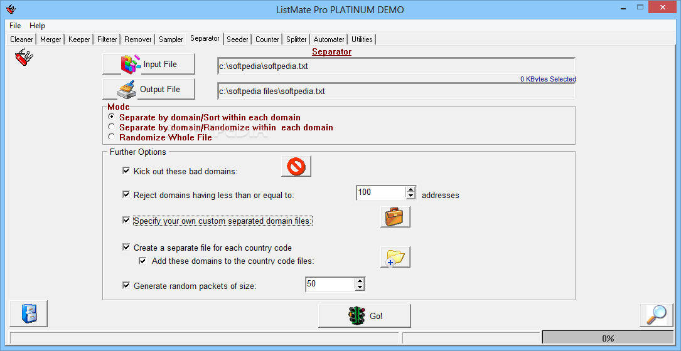Click the Separator heading text
Viewport: 681px width, 351px height.
click(x=332, y=51)
